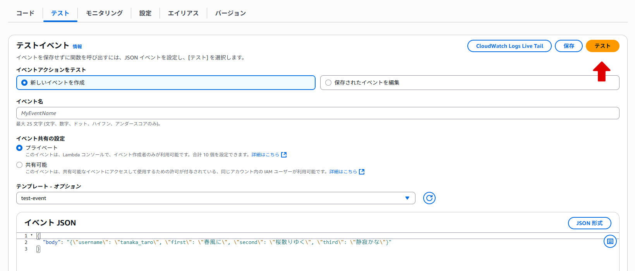Click JSON body text on line 2
Screen dimensions: 635x271
point(217,242)
